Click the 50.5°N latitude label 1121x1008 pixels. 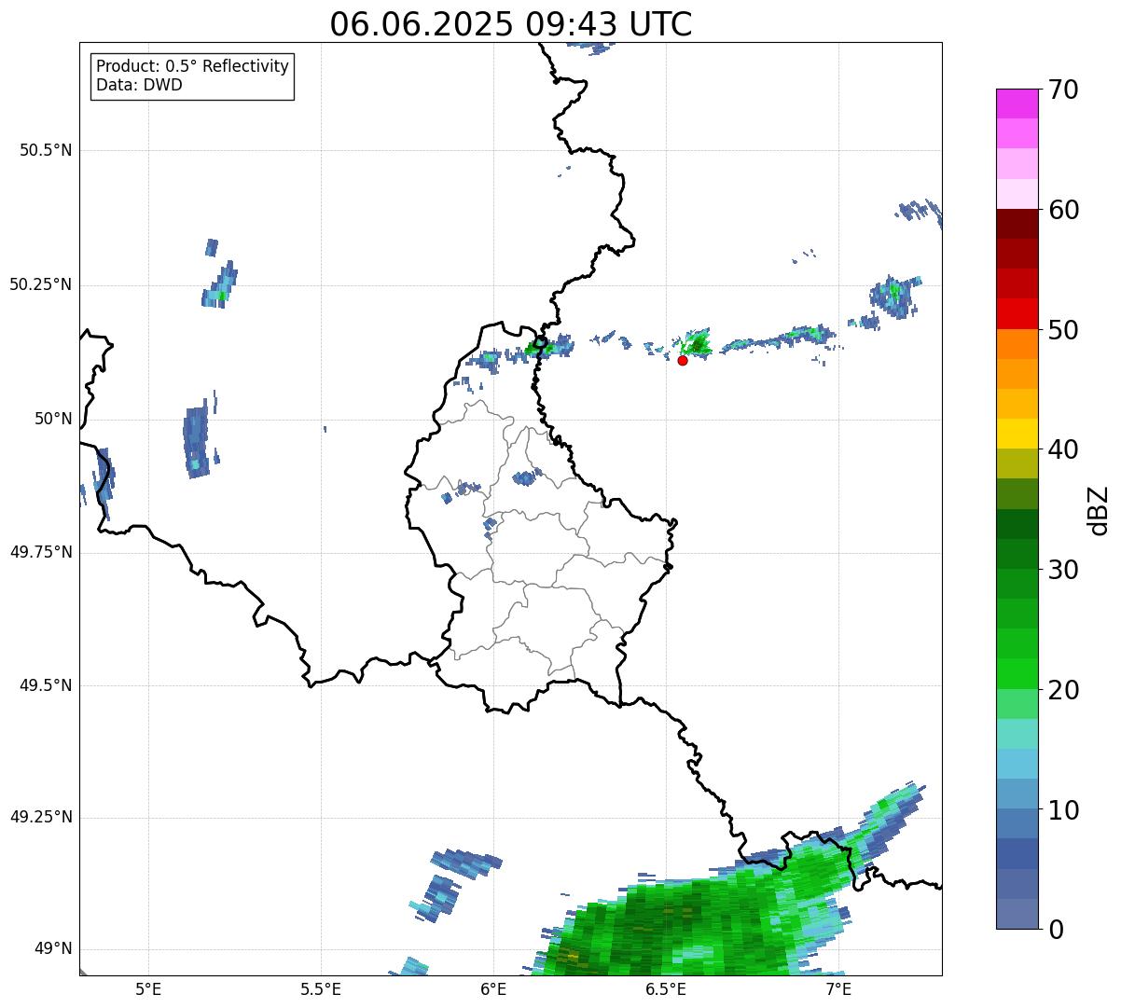point(46,150)
